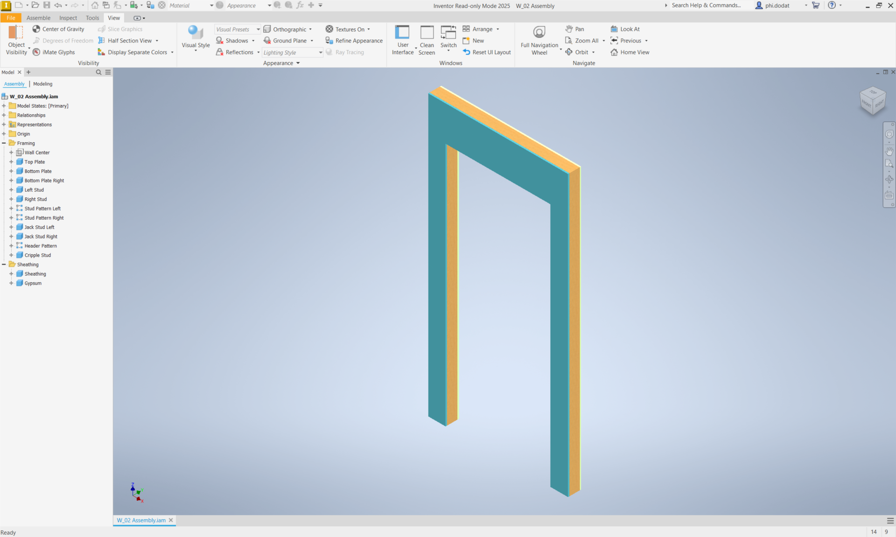Screen dimensions: 896x537
Task: Toggle Textures On setting
Action: pyautogui.click(x=348, y=29)
